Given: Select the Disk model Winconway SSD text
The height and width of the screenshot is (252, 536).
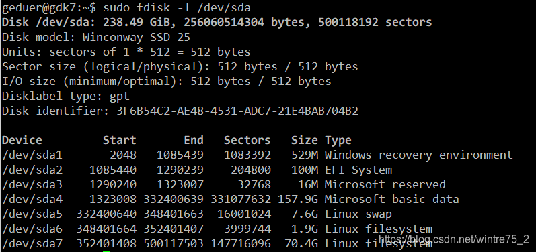Looking at the screenshot, I should tap(96, 37).
